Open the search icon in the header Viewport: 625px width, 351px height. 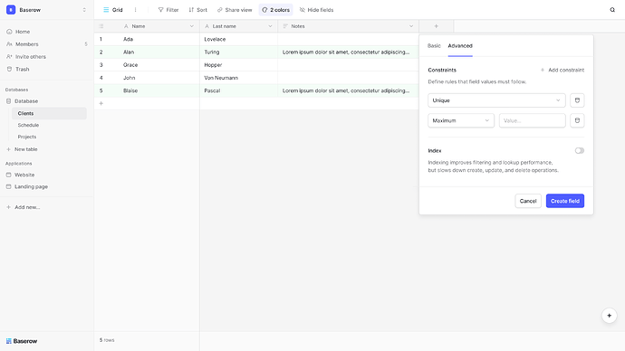[x=612, y=10]
